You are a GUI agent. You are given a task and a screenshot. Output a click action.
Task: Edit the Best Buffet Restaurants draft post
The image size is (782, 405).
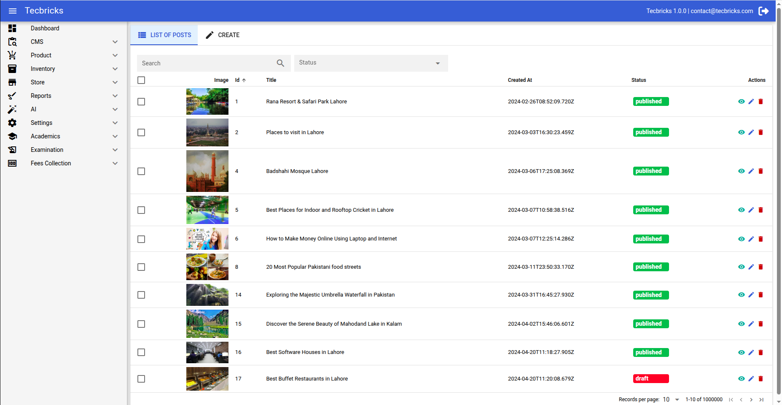click(751, 379)
